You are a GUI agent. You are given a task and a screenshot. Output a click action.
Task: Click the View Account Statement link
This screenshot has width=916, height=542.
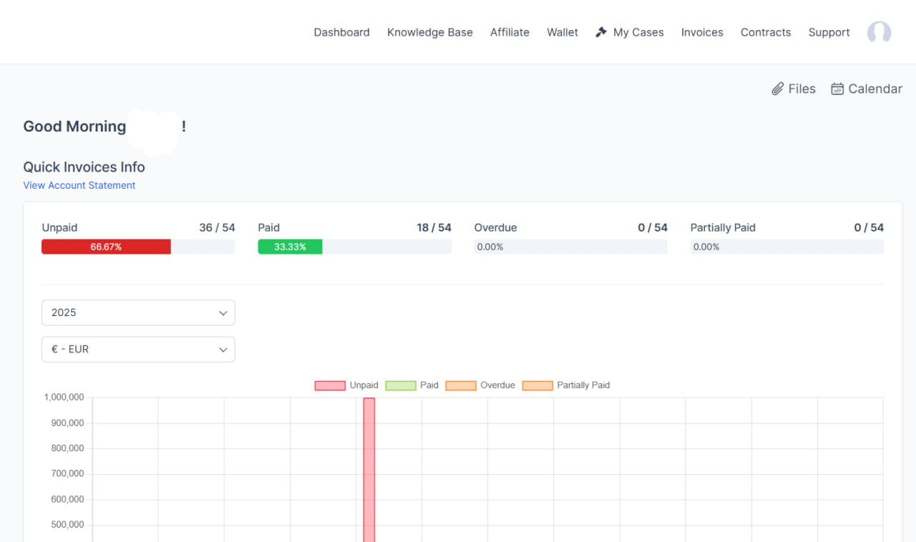pos(79,185)
